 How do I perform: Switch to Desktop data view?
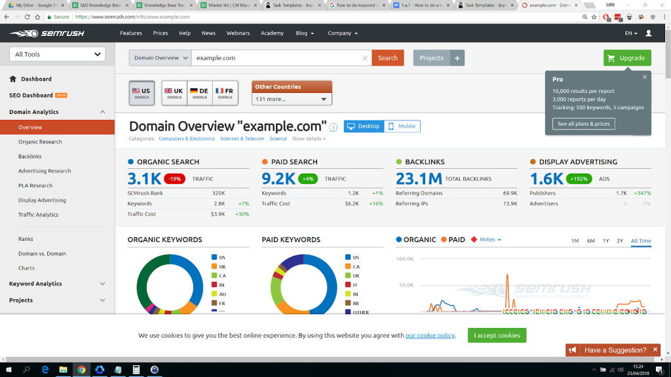pos(364,126)
